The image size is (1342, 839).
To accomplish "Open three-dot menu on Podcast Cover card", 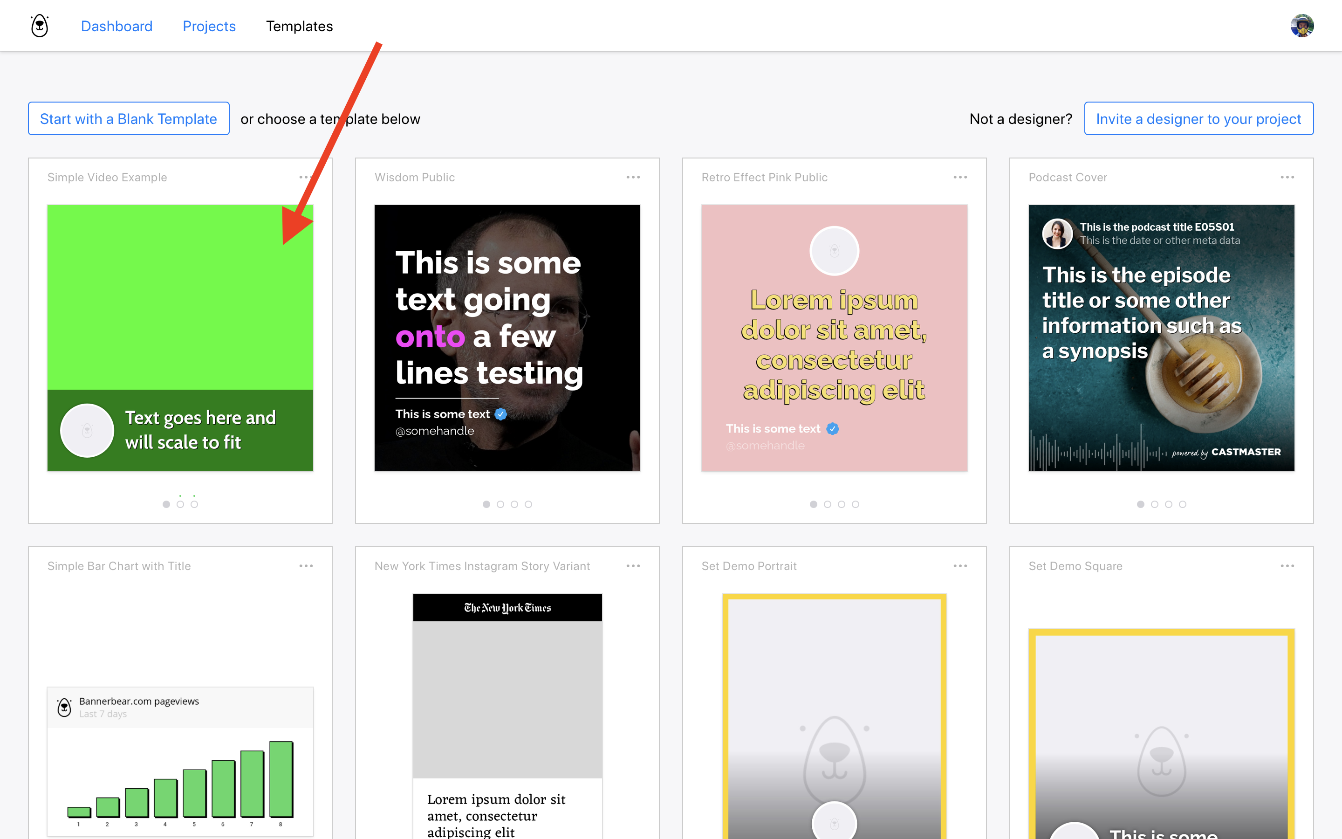I will click(x=1287, y=177).
